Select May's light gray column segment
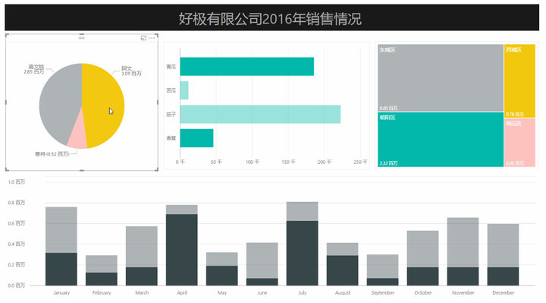This screenshot has height=303, width=546. point(221,259)
